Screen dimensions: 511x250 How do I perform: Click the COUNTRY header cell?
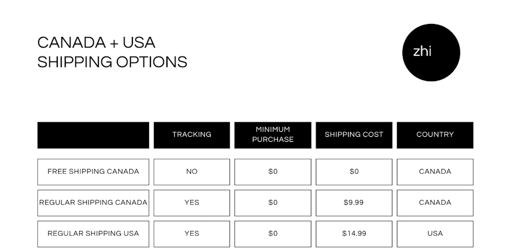click(435, 135)
